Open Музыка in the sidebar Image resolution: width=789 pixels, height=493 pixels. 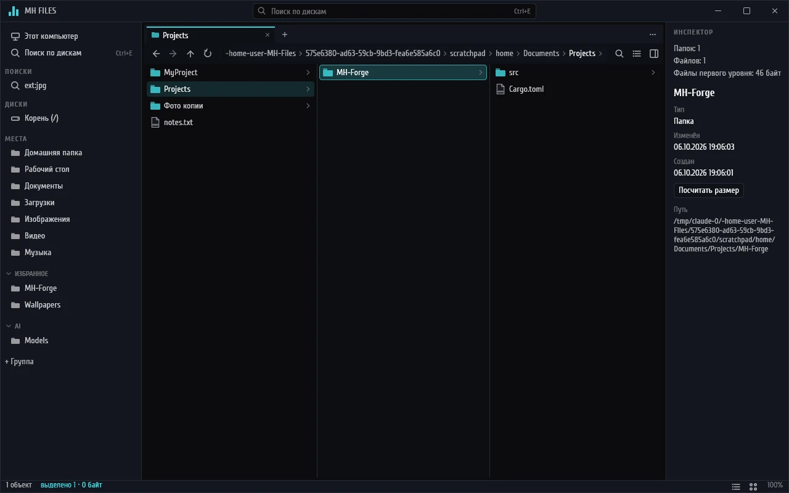pyautogui.click(x=71, y=253)
